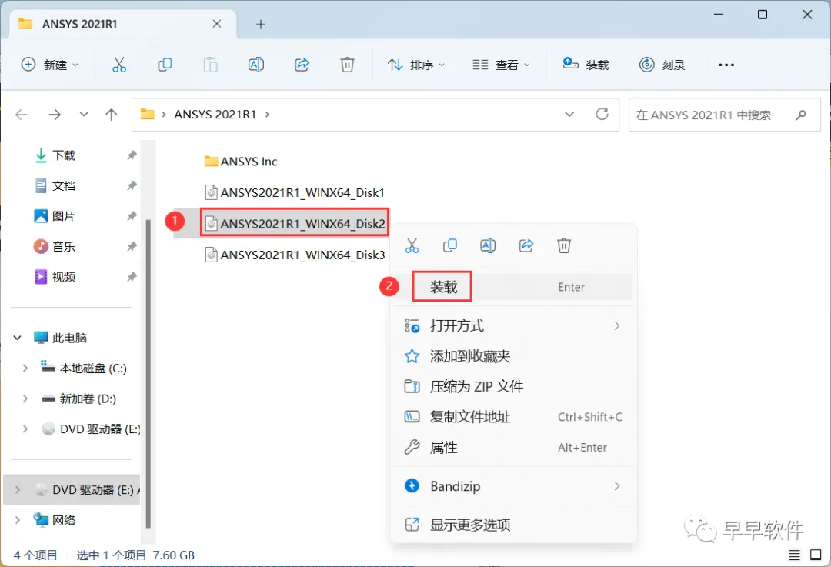
Task: Click the Cut scissors icon in the context menu
Action: coord(412,245)
